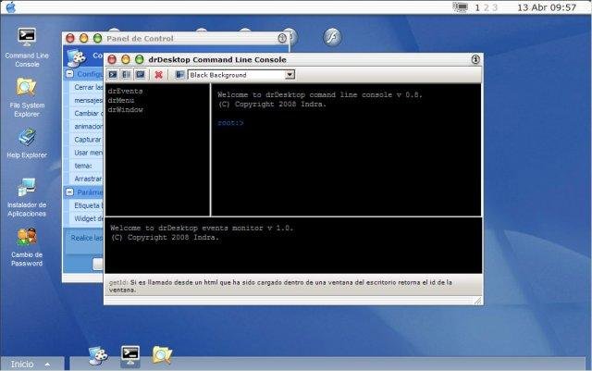Click the second console toolbar layout icon

(x=126, y=74)
